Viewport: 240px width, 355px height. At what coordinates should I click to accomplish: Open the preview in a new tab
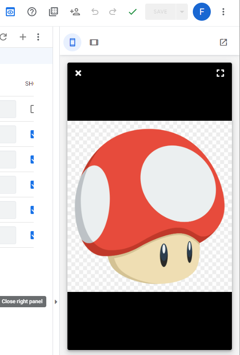(x=223, y=42)
